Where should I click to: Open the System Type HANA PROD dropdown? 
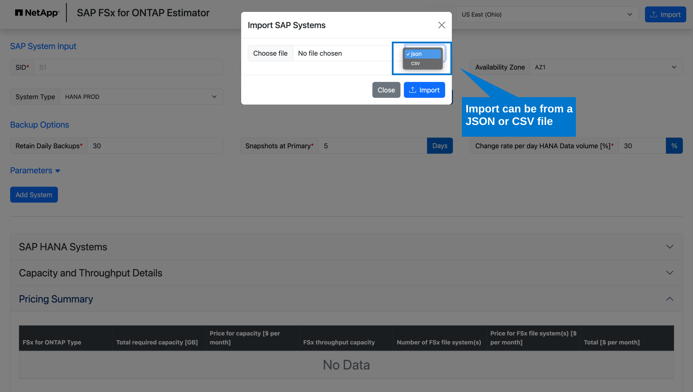[x=141, y=97]
